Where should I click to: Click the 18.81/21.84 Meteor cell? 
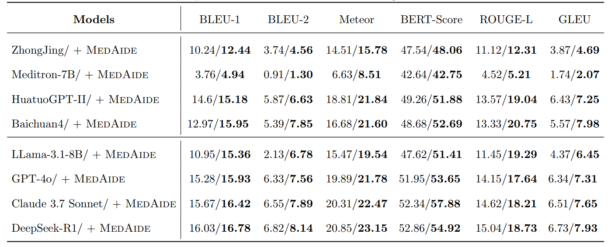pyautogui.click(x=357, y=99)
